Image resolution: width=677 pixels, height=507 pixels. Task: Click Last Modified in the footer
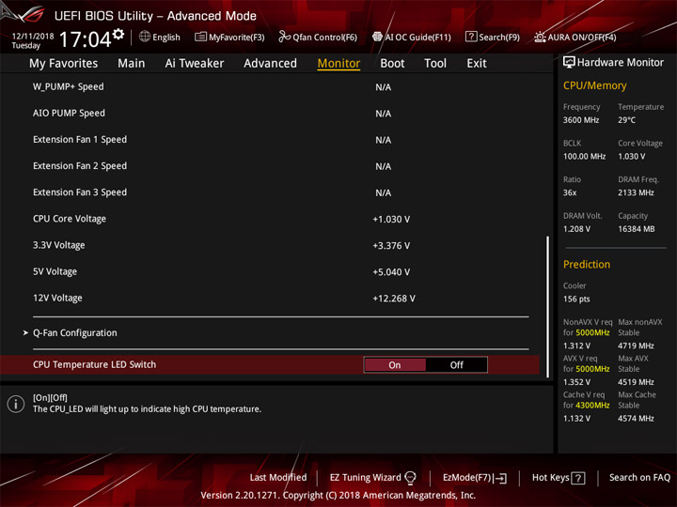click(278, 477)
